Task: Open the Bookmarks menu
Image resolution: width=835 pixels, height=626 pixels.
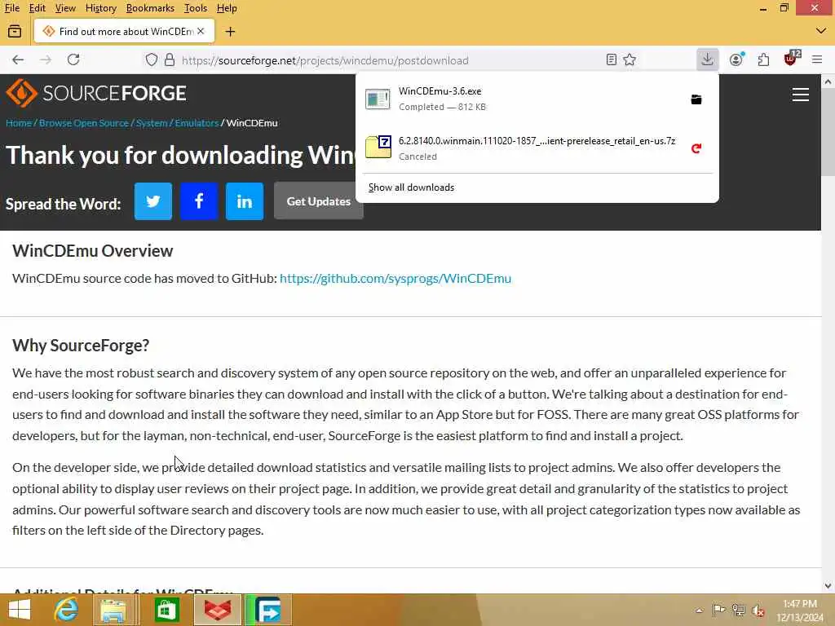Action: (150, 8)
